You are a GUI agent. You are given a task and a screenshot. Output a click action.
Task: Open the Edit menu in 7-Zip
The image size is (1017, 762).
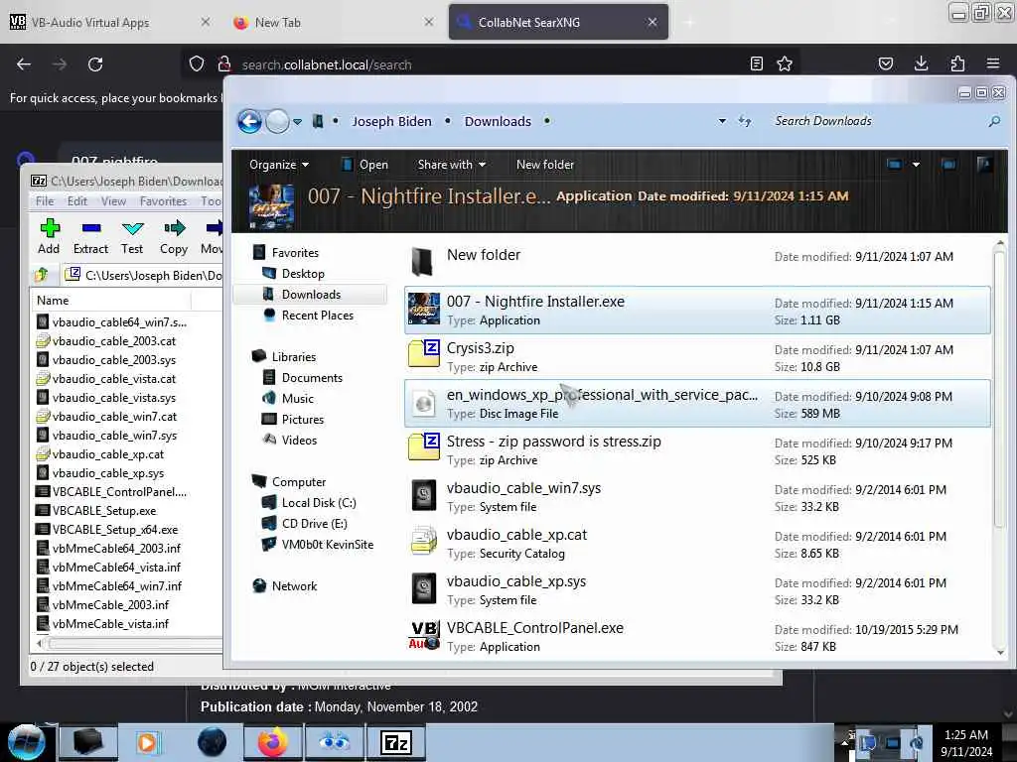[77, 201]
